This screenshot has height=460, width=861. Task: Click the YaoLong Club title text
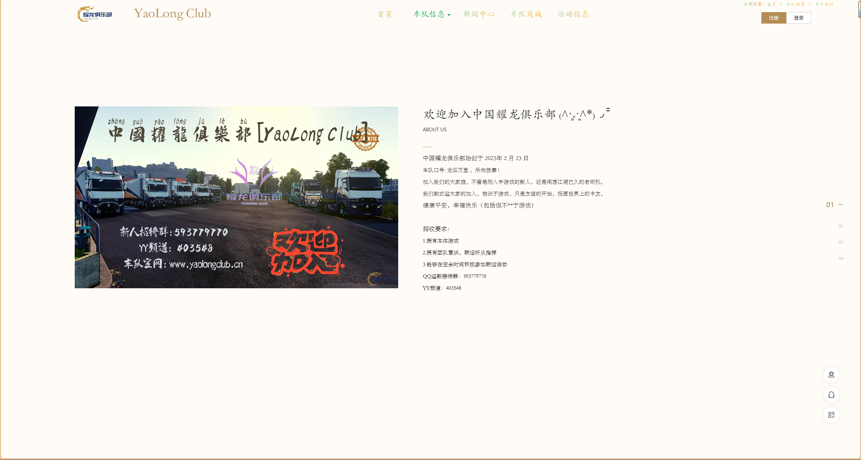click(172, 13)
